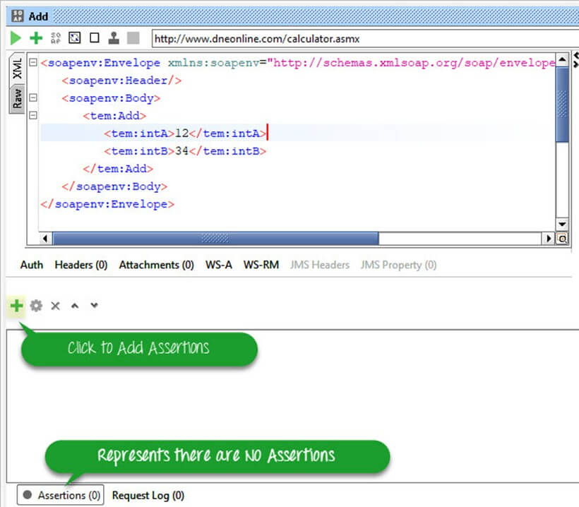Add an assertion with green plus
The image size is (579, 507).
point(16,306)
